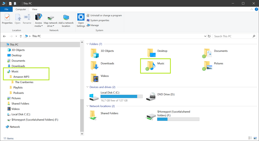Viewport: 259px width, 141px height.
Task: Click the Search This PC field
Action: [x=232, y=36]
